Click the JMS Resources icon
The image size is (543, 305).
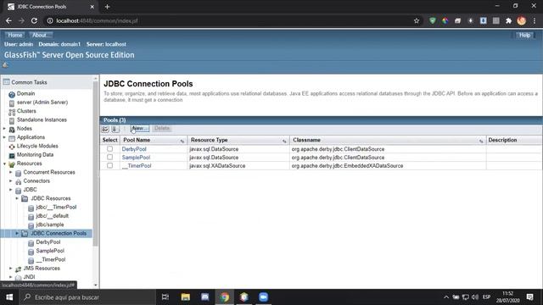(19, 269)
